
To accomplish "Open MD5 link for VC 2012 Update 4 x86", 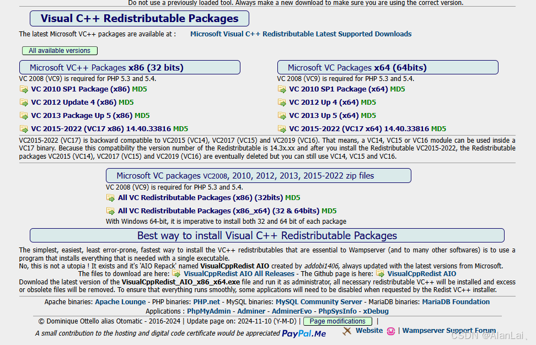I will coord(126,103).
